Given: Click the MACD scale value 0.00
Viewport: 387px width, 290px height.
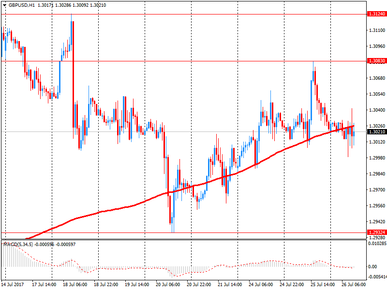Looking at the screenshot, I should (372, 267).
